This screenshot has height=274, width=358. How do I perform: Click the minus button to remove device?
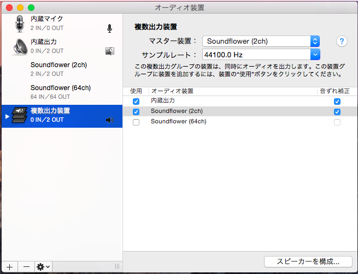click(26, 266)
